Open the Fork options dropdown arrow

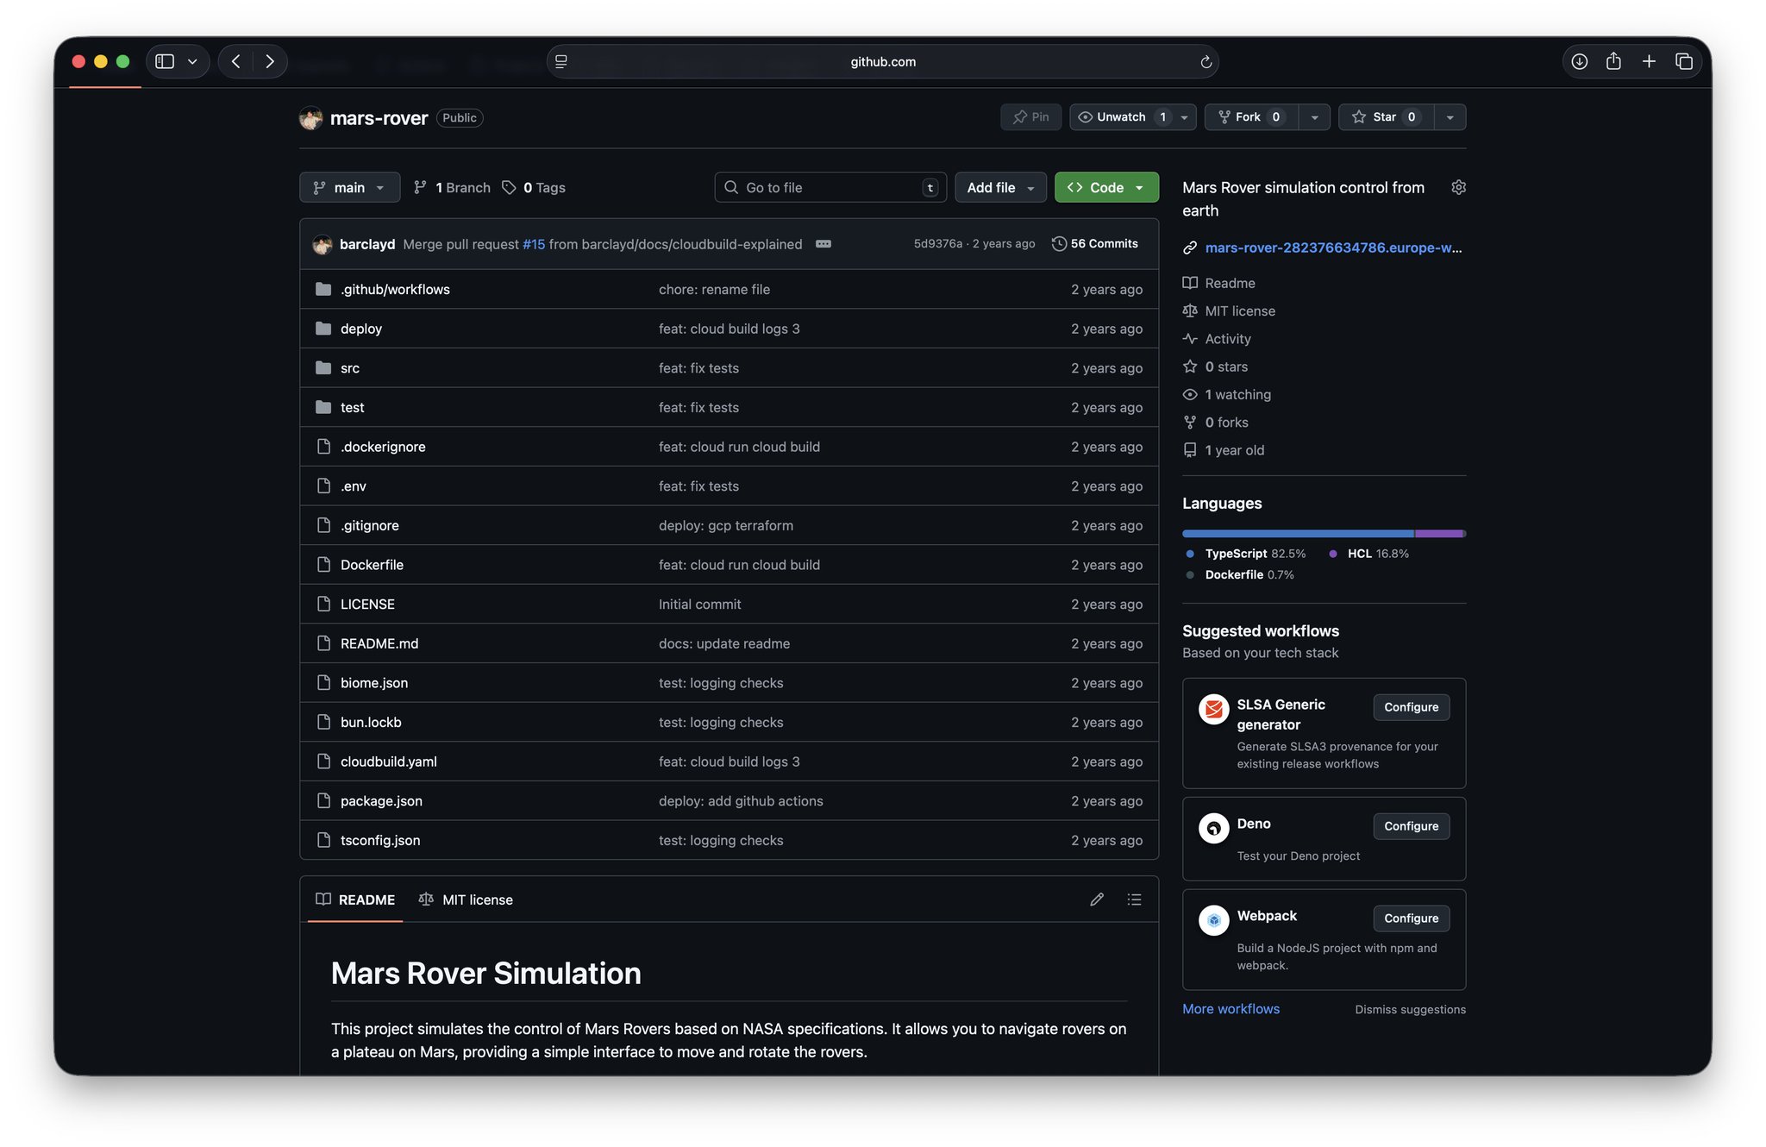coord(1314,117)
